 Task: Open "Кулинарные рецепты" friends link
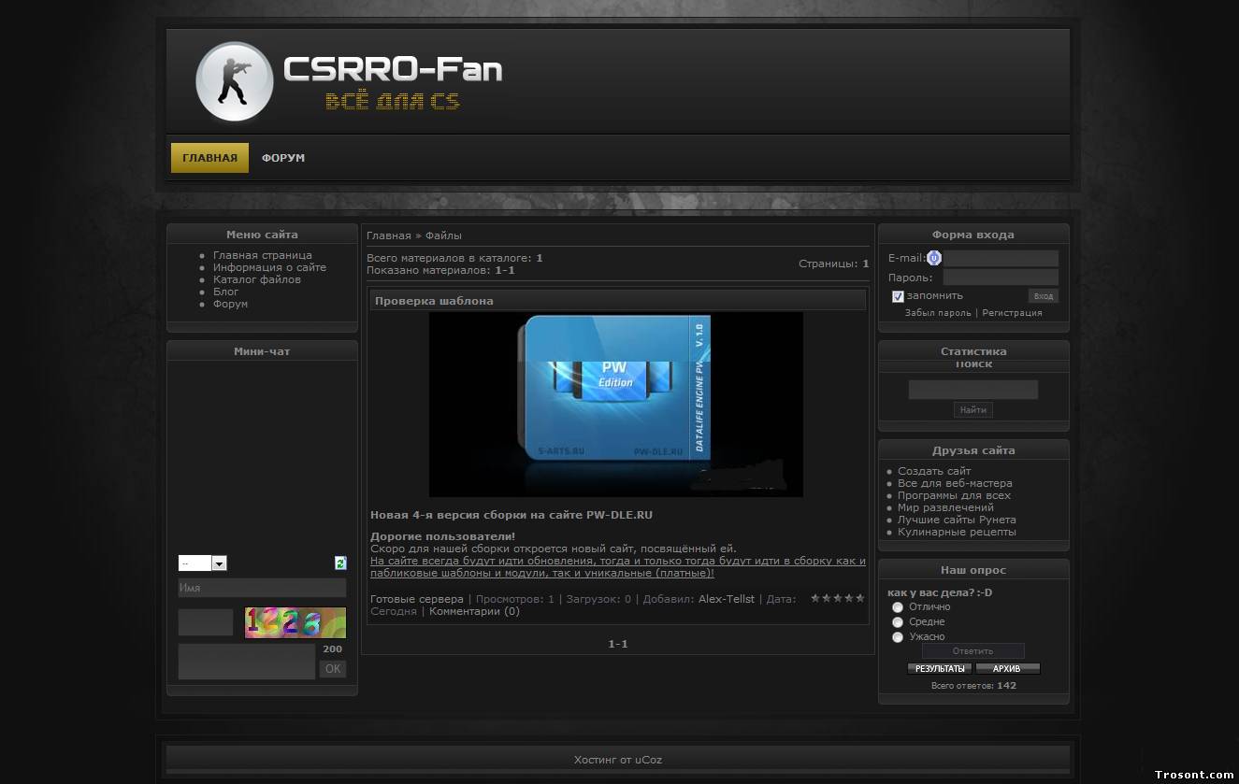click(x=957, y=532)
